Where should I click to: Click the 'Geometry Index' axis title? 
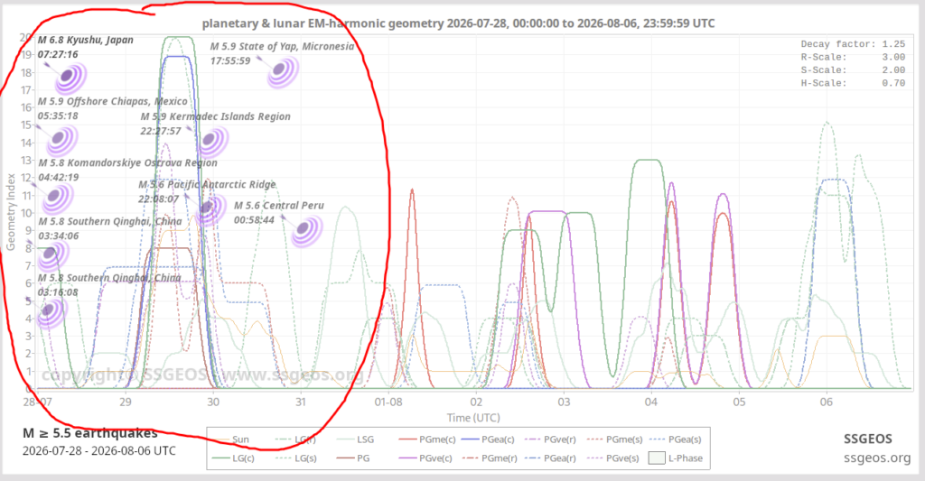pos(11,212)
